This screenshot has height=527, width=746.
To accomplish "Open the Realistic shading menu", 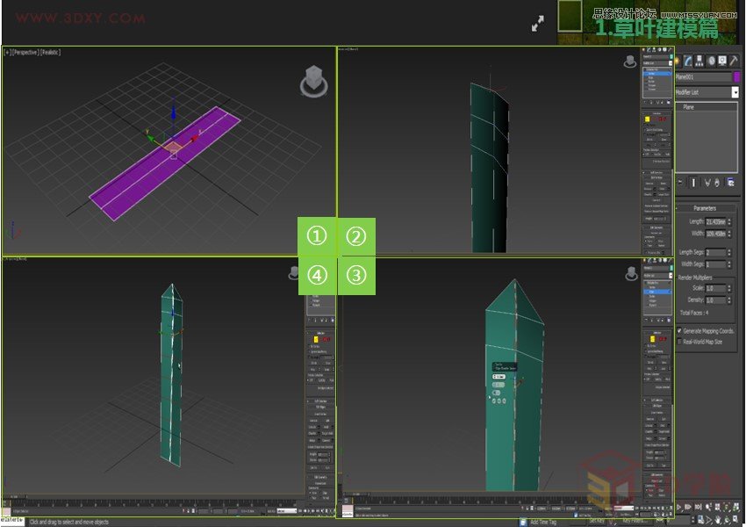I will tap(50, 52).
